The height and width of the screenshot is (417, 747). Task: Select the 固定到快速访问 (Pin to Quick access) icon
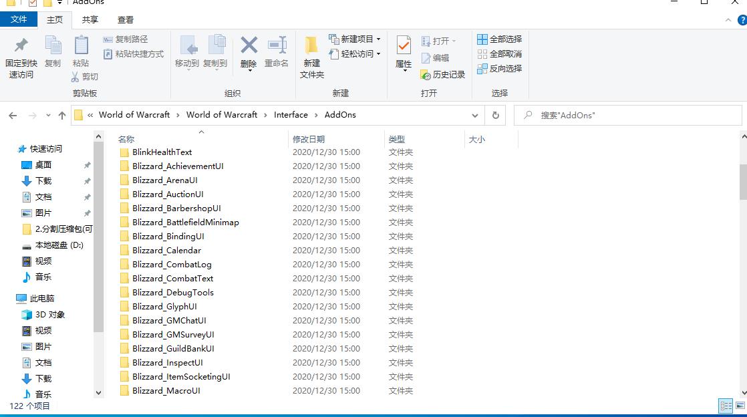click(21, 57)
